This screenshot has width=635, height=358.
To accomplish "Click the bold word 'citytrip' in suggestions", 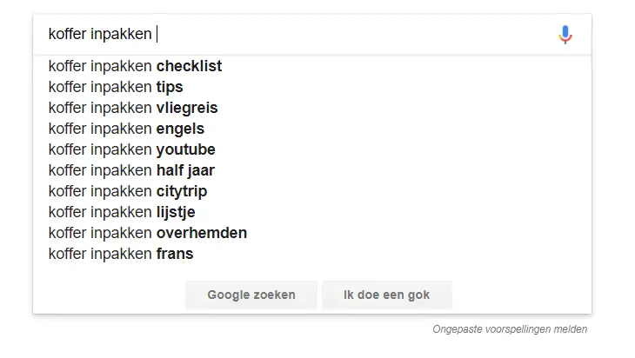I will click(182, 192).
